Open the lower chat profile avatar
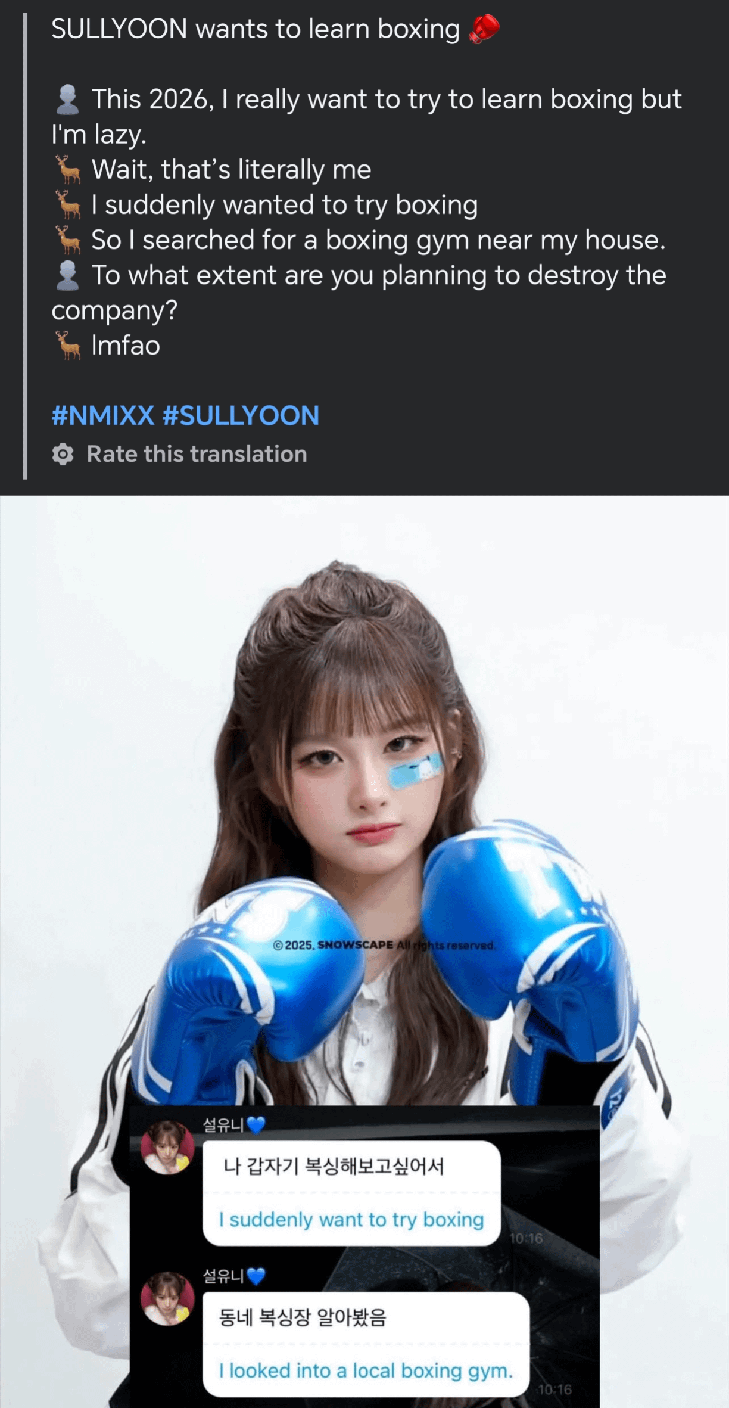The image size is (729, 1408). click(167, 1298)
